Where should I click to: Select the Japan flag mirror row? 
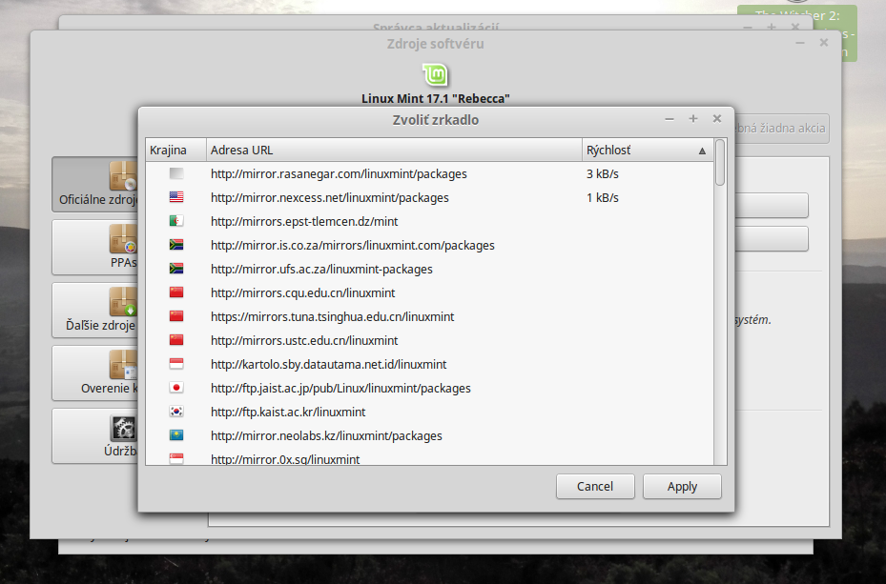click(x=340, y=389)
